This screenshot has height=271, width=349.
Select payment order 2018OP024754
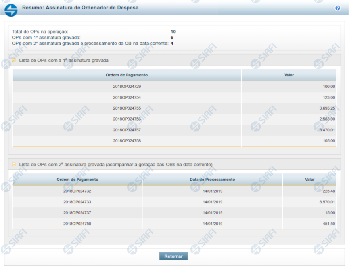127,97
